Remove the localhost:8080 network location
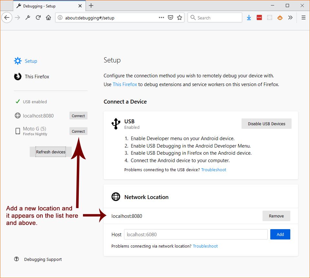 click(x=276, y=216)
